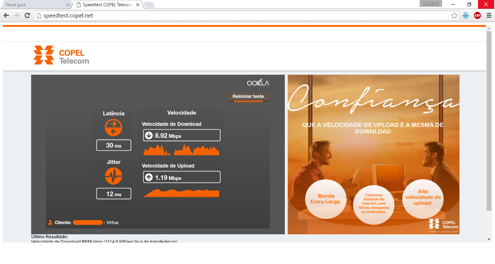Click the COPEL Telecom logo
Image resolution: width=495 pixels, height=264 pixels.
[x=61, y=55]
